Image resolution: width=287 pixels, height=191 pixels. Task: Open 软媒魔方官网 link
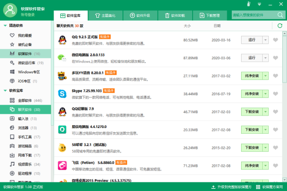(x=269, y=187)
